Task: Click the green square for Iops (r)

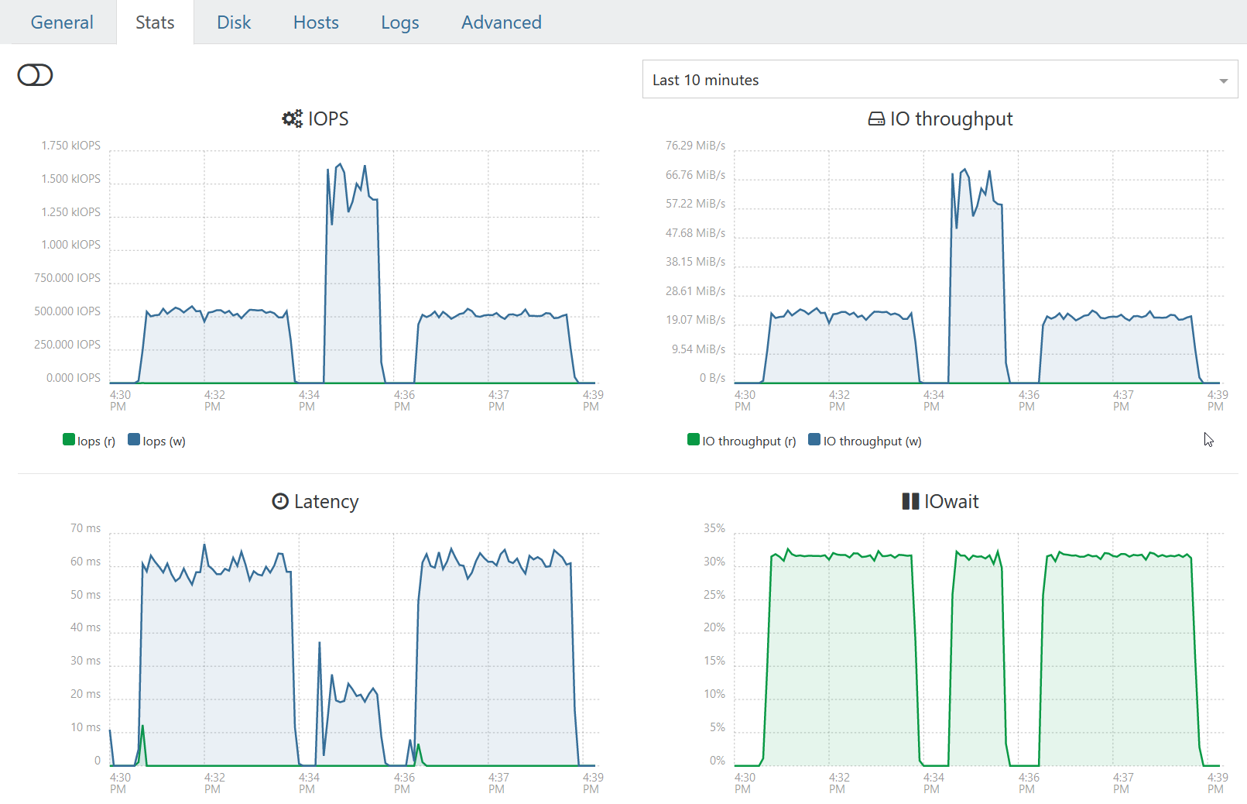Action: point(68,439)
